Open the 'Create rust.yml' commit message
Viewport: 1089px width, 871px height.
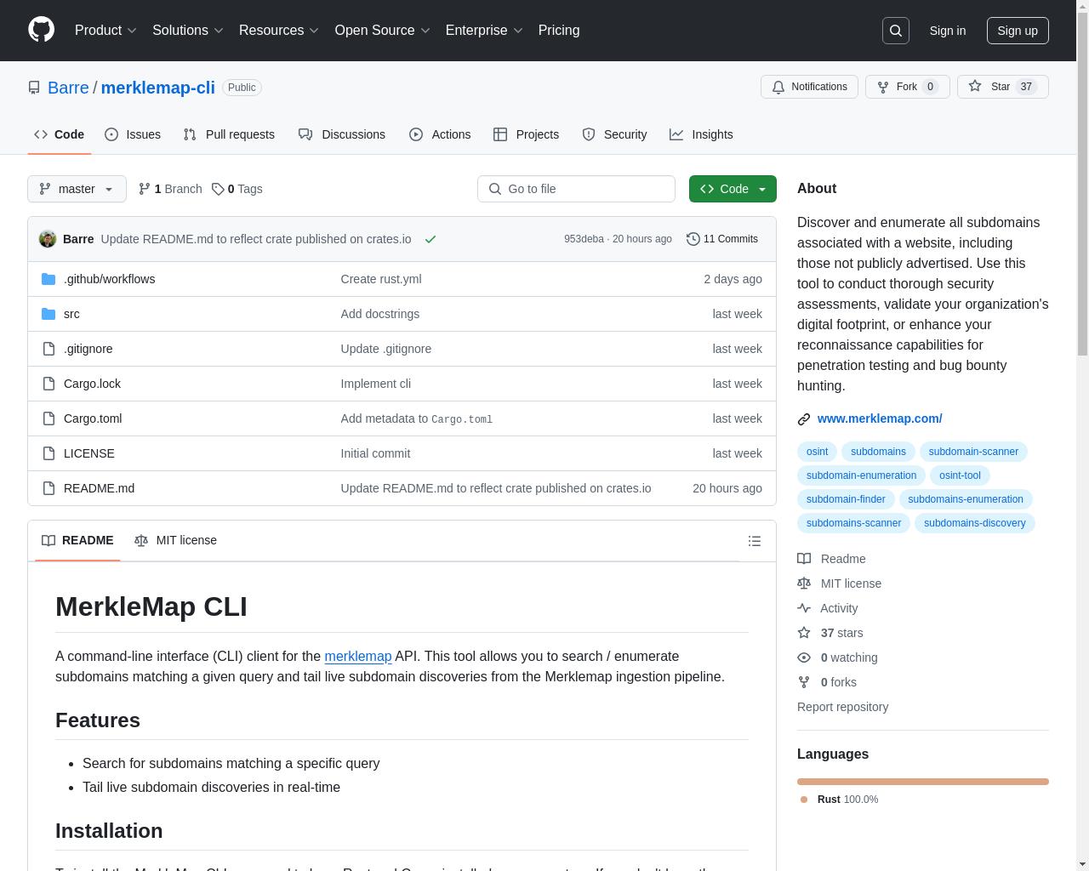pos(381,279)
